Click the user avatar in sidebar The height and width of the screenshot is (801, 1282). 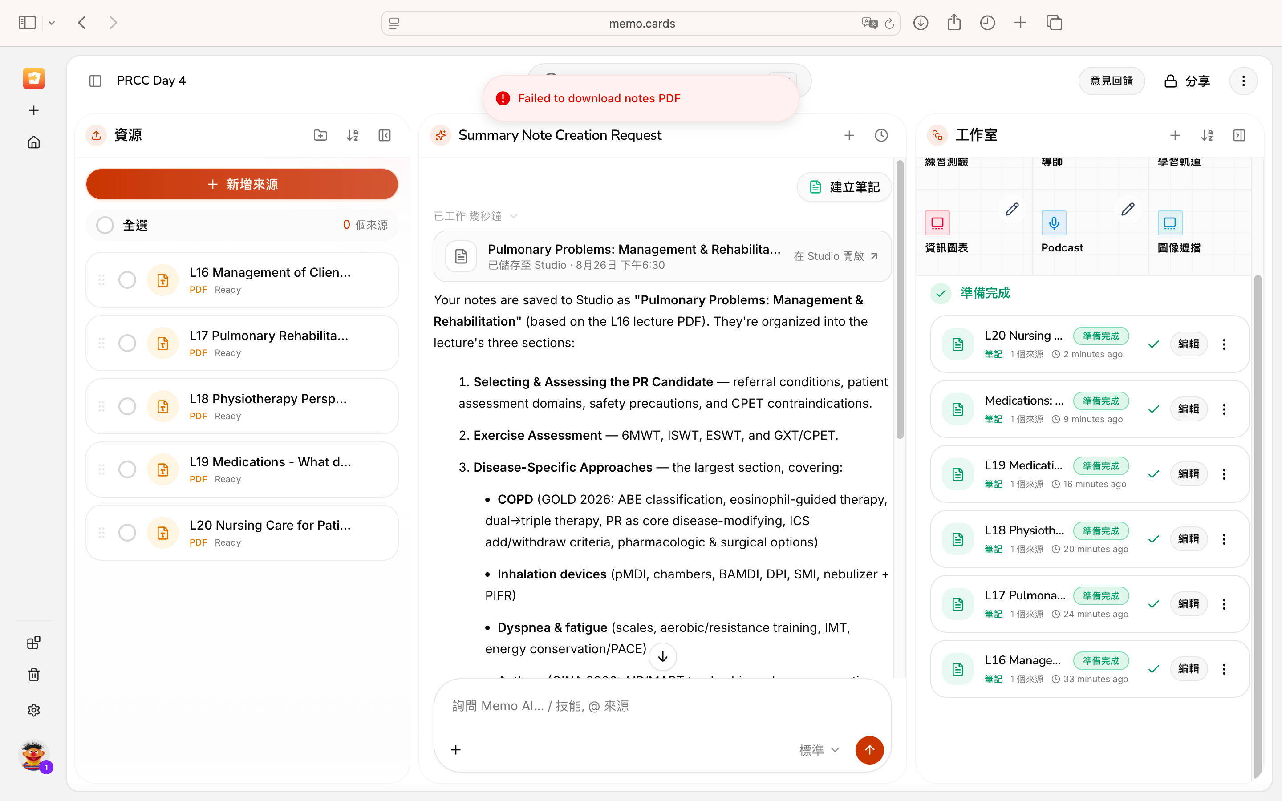33,754
